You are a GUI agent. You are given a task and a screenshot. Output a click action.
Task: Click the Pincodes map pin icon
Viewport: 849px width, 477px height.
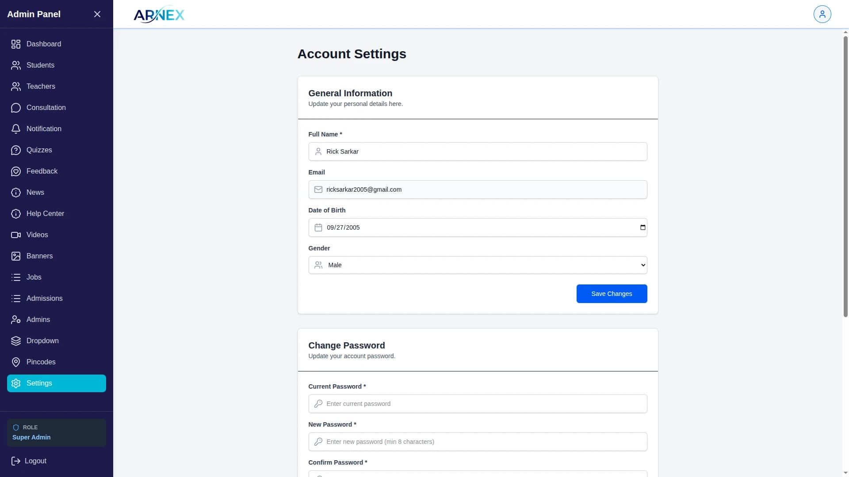[x=16, y=362]
